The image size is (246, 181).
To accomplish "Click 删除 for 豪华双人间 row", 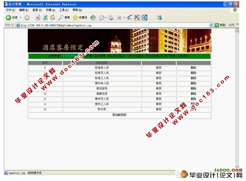I will pos(194,99).
